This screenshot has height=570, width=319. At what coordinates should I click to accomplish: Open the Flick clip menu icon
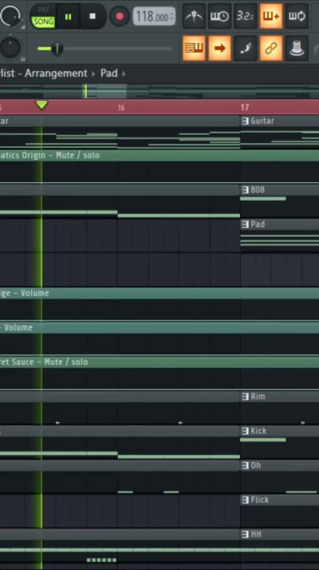(x=246, y=500)
